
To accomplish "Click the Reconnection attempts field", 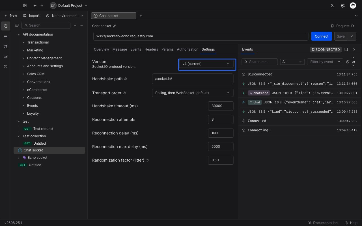I will click(221, 119).
